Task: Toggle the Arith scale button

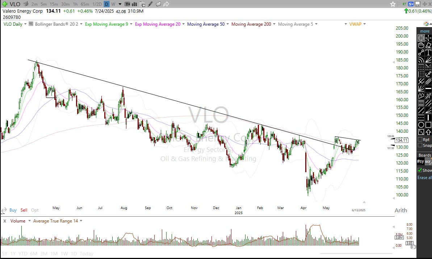Action: [400, 210]
